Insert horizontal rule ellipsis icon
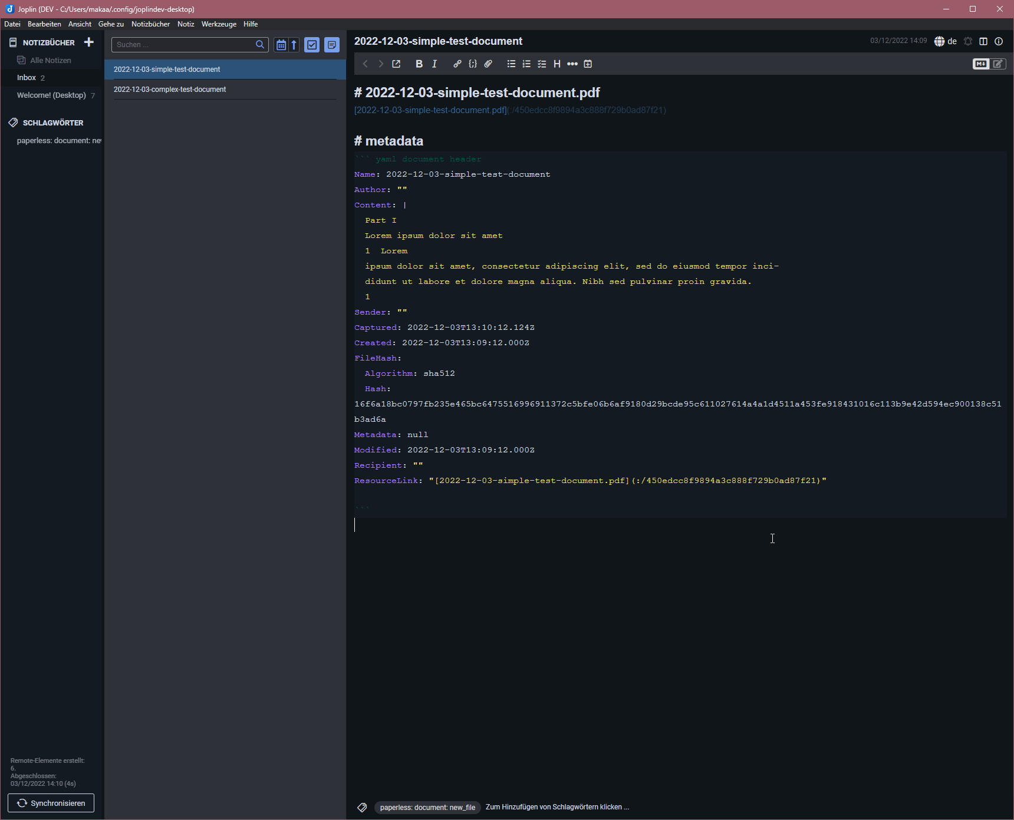This screenshot has height=820, width=1014. click(x=572, y=64)
